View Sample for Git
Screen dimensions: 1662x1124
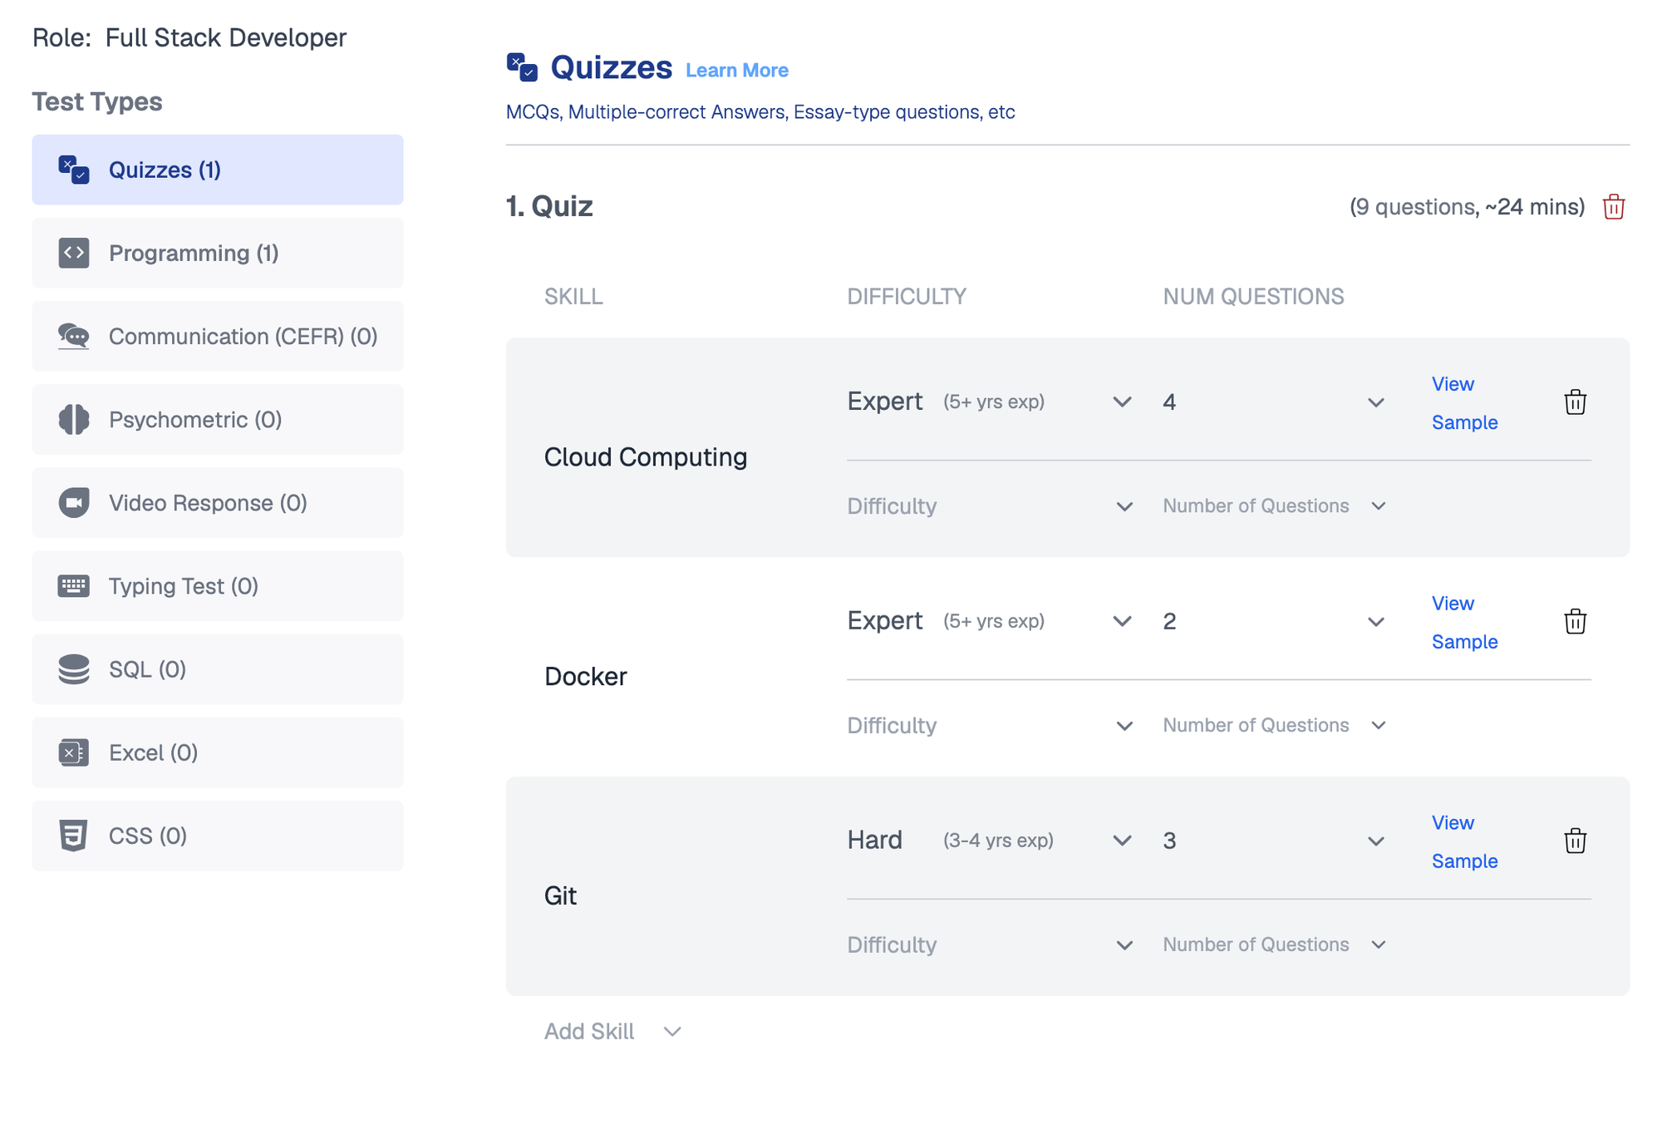tap(1464, 842)
